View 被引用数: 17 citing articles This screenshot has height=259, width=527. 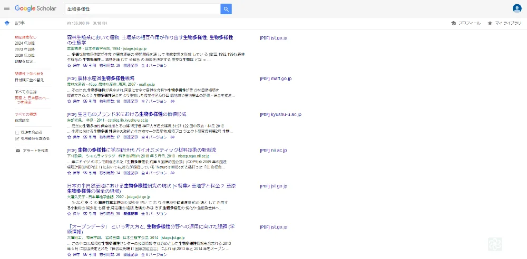pos(110,137)
